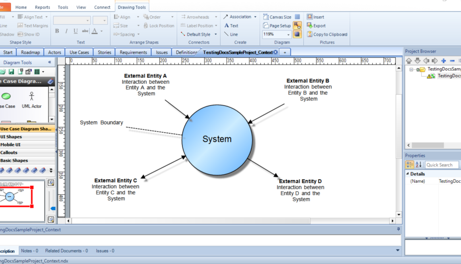Screen dimensions: 461x264
Task: Open the Connect menu
Action: 102,7
